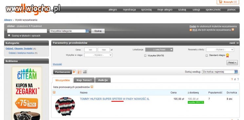Image resolution: width=244 pixels, height=120 pixels.
Task: Open allegro menu item
Action: tap(113, 9)
